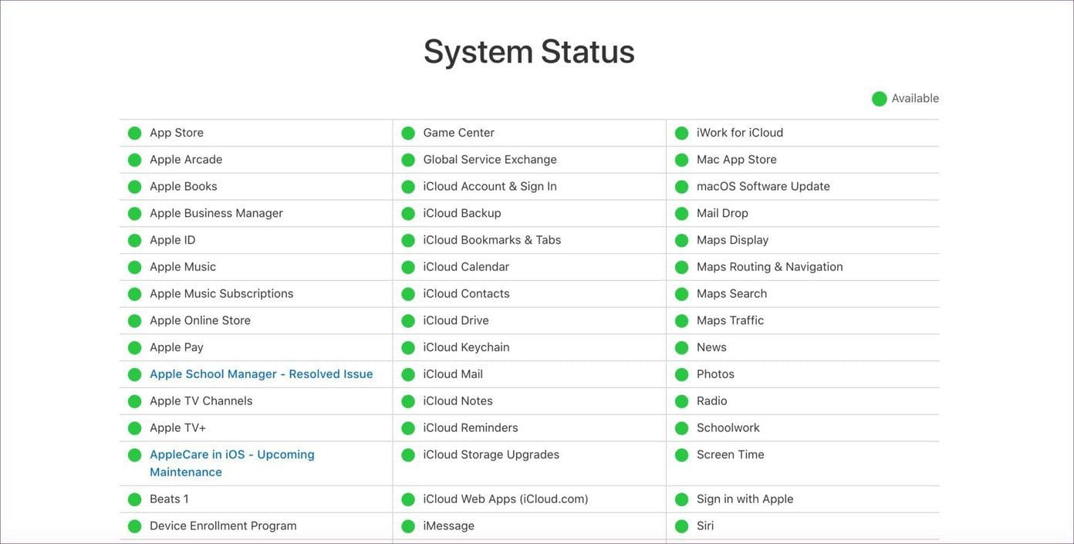The image size is (1074, 544).
Task: Select the macOS Software Update text
Action: [x=763, y=187]
